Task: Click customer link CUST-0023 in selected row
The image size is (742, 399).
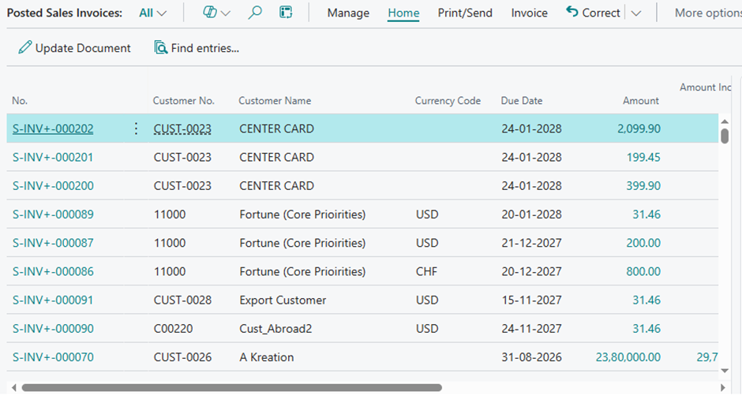Action: [x=182, y=129]
